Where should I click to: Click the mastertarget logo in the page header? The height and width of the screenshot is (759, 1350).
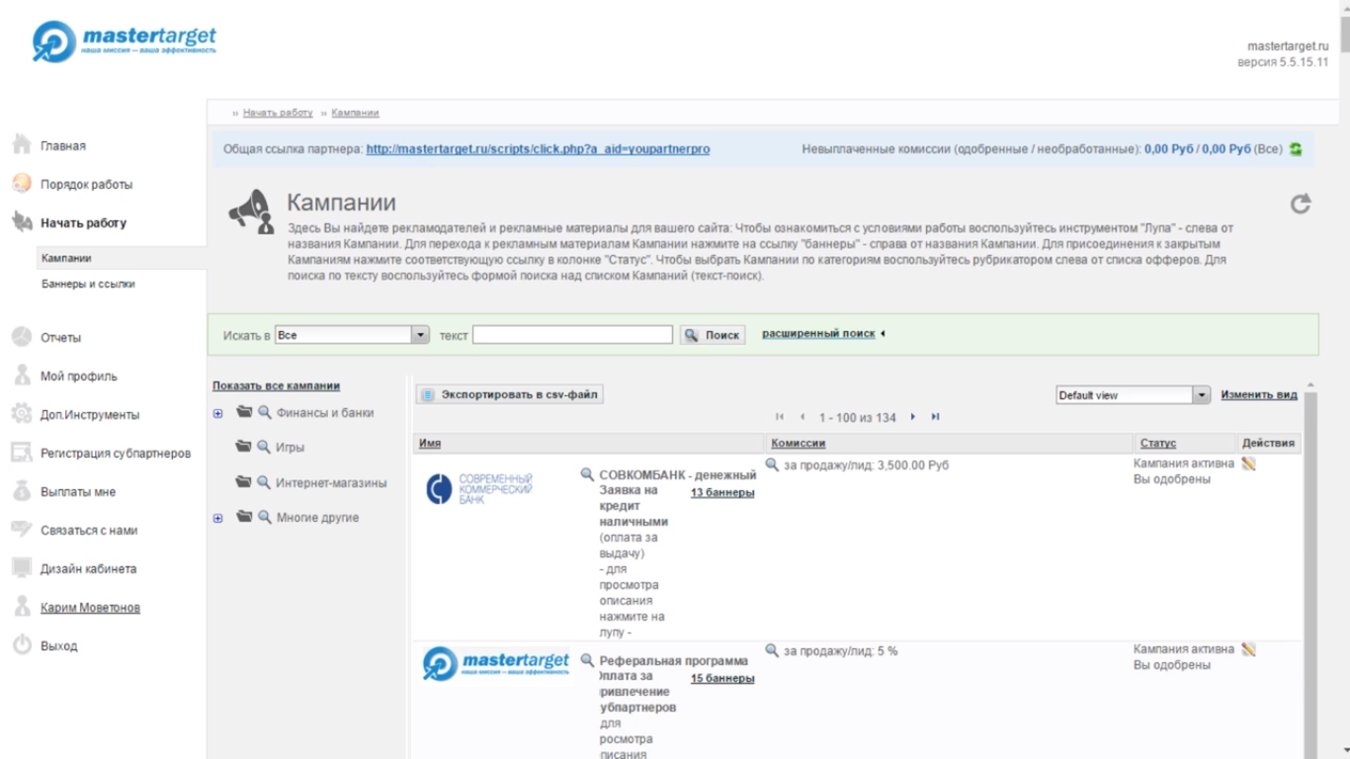(x=125, y=41)
